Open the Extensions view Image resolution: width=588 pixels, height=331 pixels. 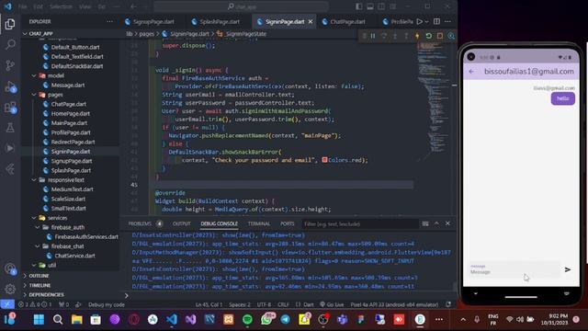[x=10, y=108]
